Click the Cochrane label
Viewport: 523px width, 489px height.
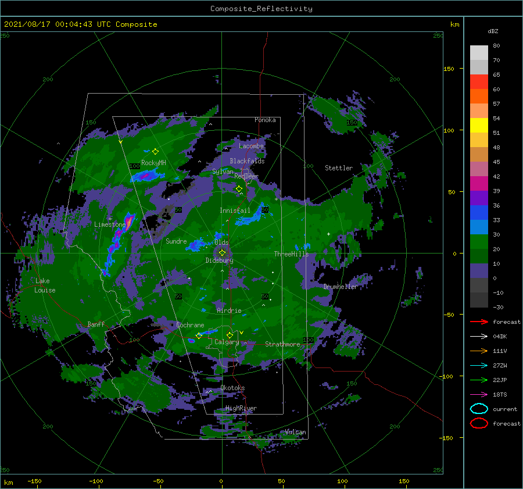(x=190, y=325)
